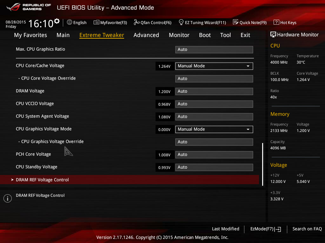Click the 100.0 MHz BCLK value
The height and width of the screenshot is (243, 325).
279,79
